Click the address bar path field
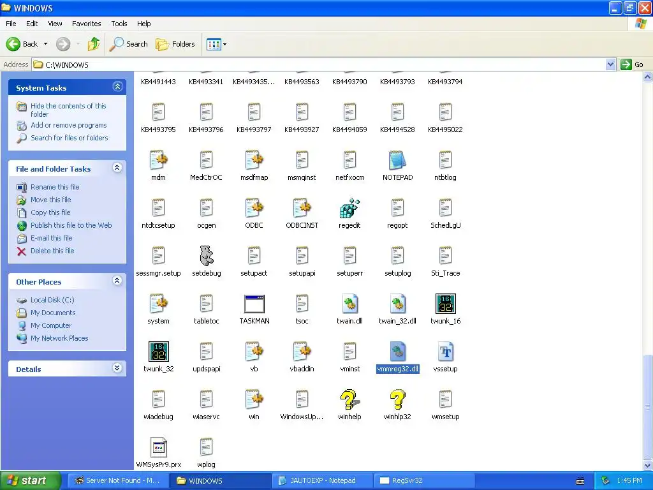The image size is (653, 490). [319, 64]
